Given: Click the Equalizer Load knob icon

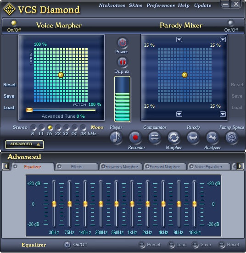Looking at the screenshot, I should (171, 245).
